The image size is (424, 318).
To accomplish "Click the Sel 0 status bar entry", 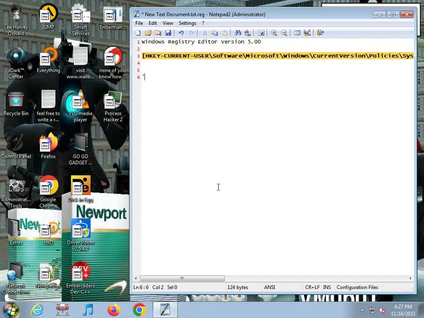I will (x=172, y=287).
